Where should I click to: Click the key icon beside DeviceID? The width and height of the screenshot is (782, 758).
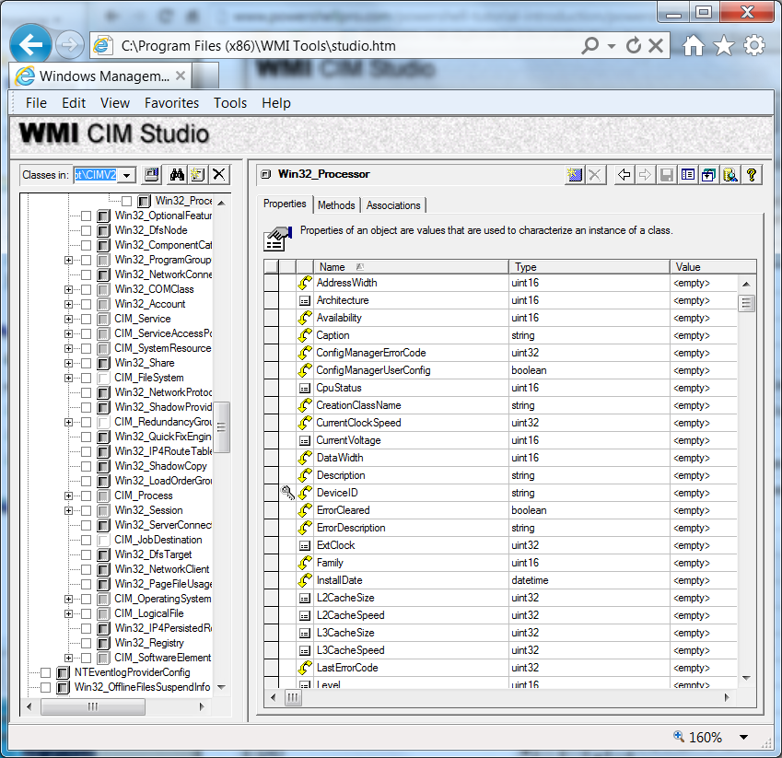coord(287,493)
